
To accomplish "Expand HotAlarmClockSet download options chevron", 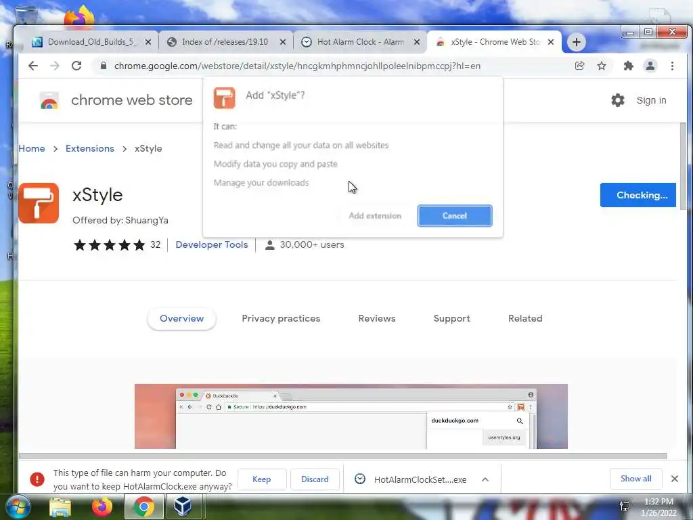I will click(485, 479).
